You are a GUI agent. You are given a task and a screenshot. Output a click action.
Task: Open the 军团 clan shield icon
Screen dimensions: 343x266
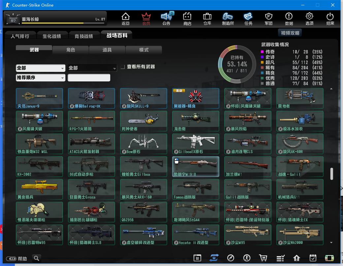tap(268, 19)
